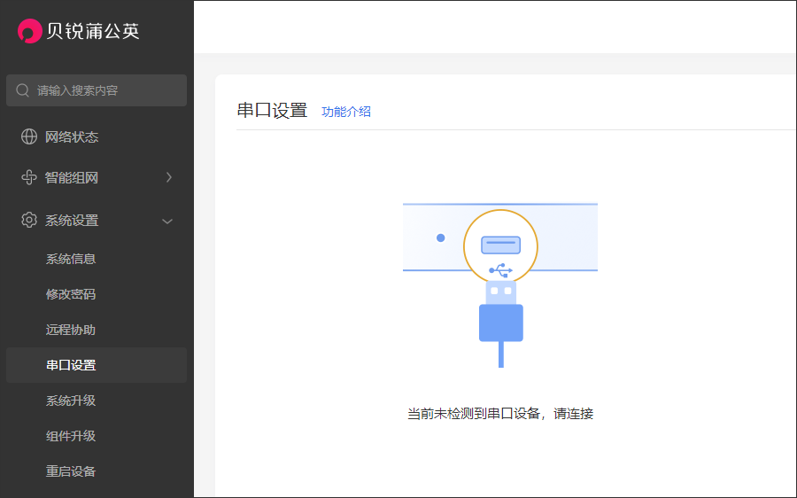Click the 串口设置 page heading
The width and height of the screenshot is (797, 498).
pos(273,111)
